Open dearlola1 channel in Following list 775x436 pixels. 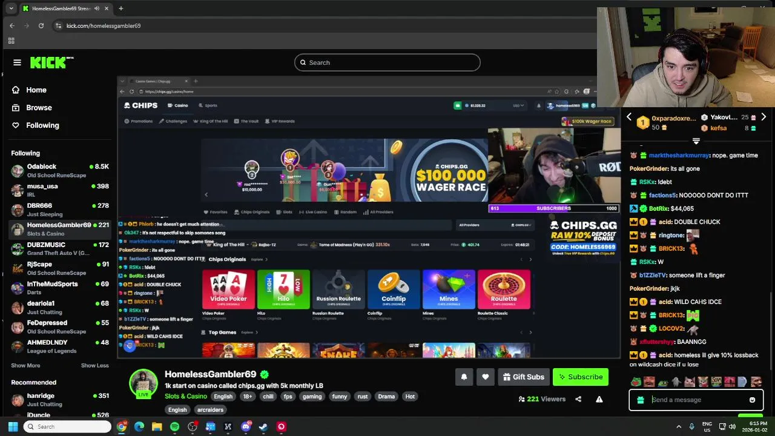pos(59,307)
